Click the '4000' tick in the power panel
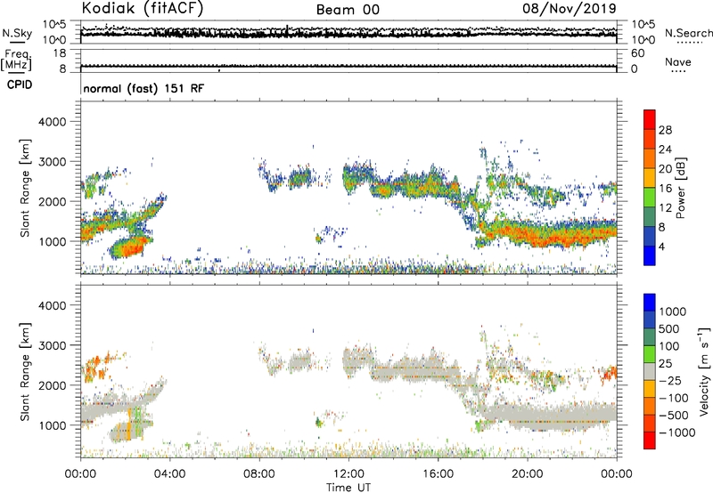The width and height of the screenshot is (713, 493). 52,122
